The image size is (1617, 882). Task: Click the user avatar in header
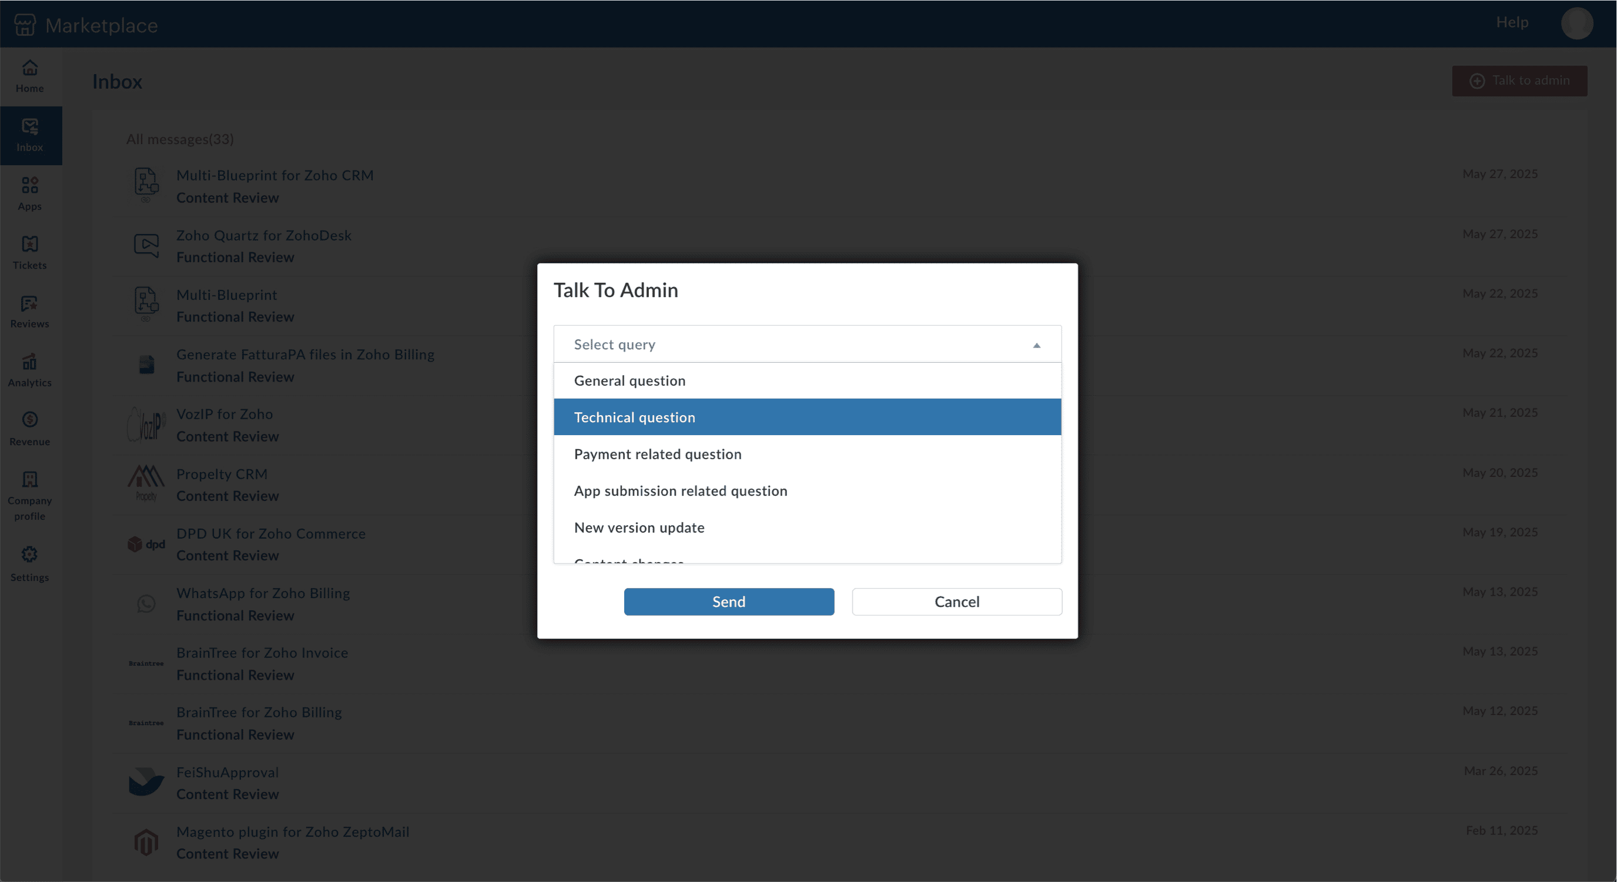(x=1576, y=24)
